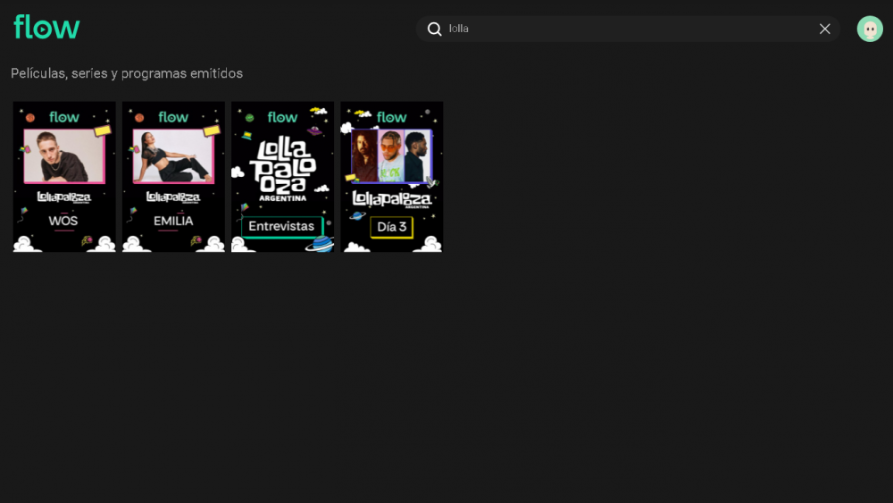893x503 pixels.
Task: Open the user profile avatar
Action: [869, 29]
